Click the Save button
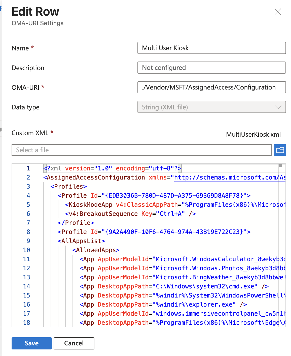The image size is (291, 356). pyautogui.click(x=32, y=343)
